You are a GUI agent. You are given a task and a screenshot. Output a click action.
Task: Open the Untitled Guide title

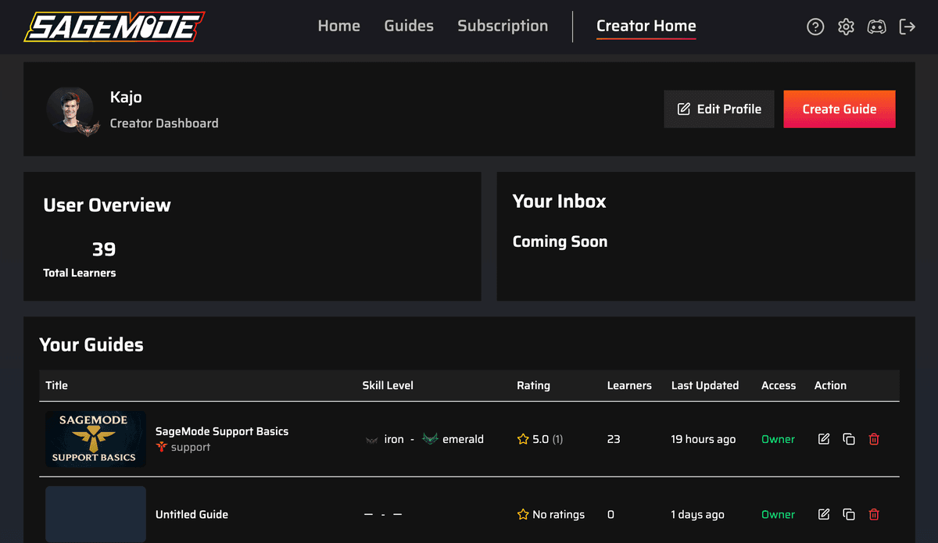tap(192, 514)
